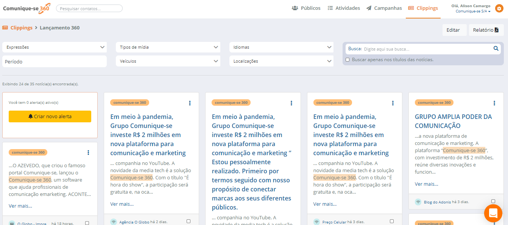Click 'Exibindo 24 de 35 notícia(s) encontrada(s).' text

(40, 84)
